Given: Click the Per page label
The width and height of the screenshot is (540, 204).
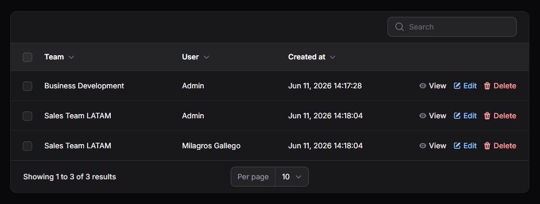Looking at the screenshot, I should click(x=253, y=177).
